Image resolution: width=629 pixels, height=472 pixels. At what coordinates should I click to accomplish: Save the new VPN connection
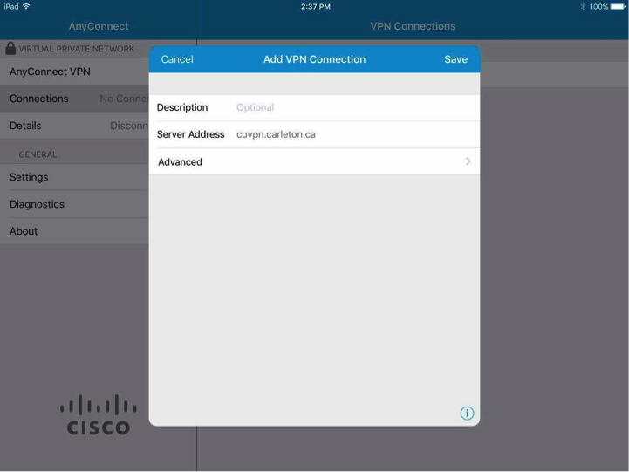455,59
